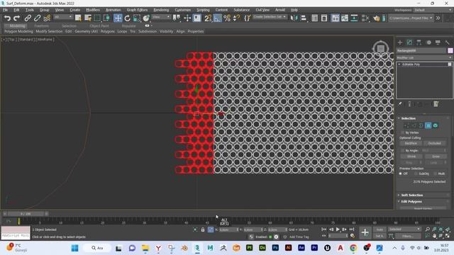Click the Shrink selection button
This screenshot has height=255, width=454.
click(x=411, y=157)
